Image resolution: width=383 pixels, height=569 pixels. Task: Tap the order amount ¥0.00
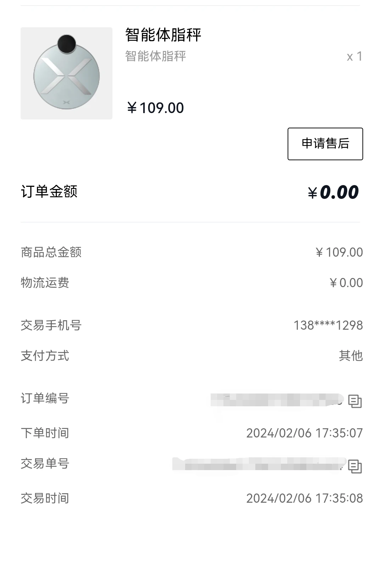coord(333,192)
